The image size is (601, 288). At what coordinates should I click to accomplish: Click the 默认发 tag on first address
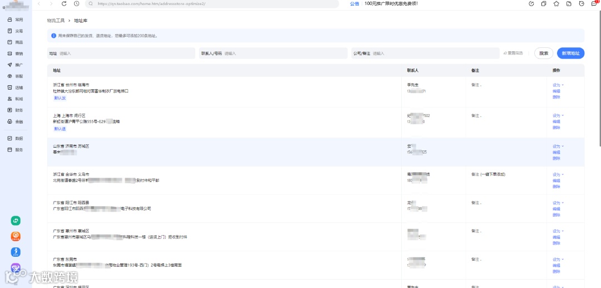point(60,98)
